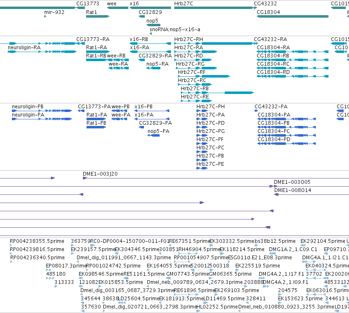The image size is (349, 313).
Task: Click the Hrb27C-RH transcript label
Action: point(189,39)
